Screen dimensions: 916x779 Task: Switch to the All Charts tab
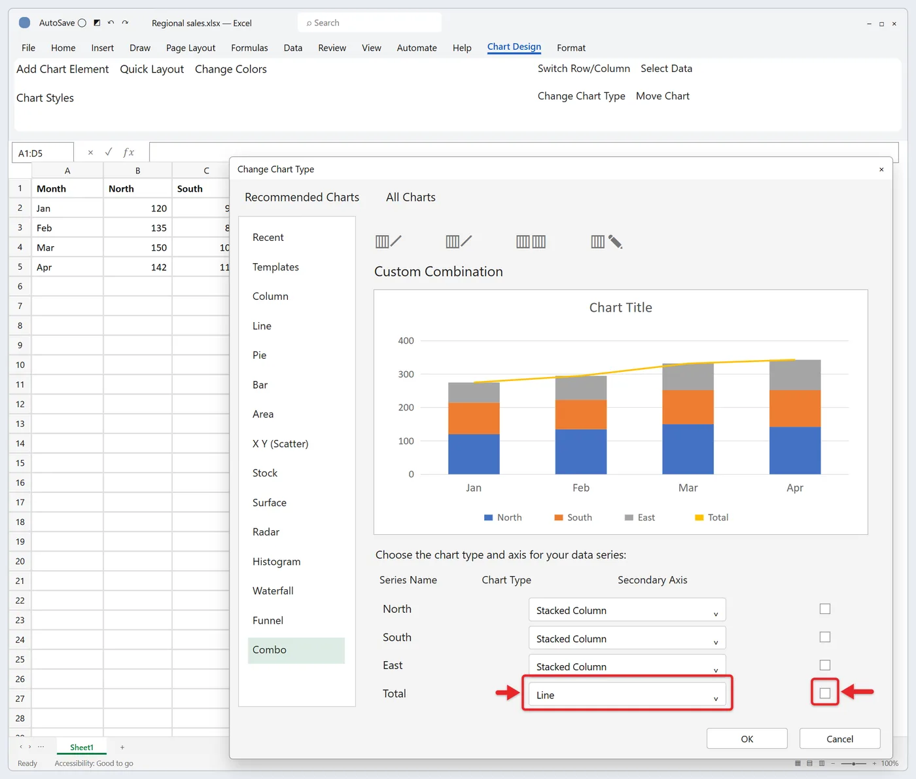(411, 197)
